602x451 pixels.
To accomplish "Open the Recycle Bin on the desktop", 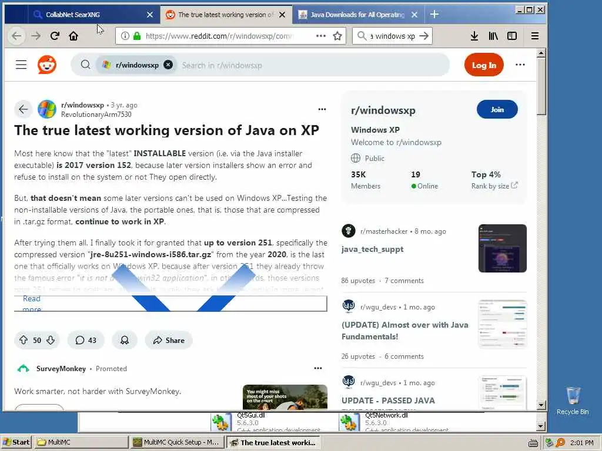I will coord(573,400).
